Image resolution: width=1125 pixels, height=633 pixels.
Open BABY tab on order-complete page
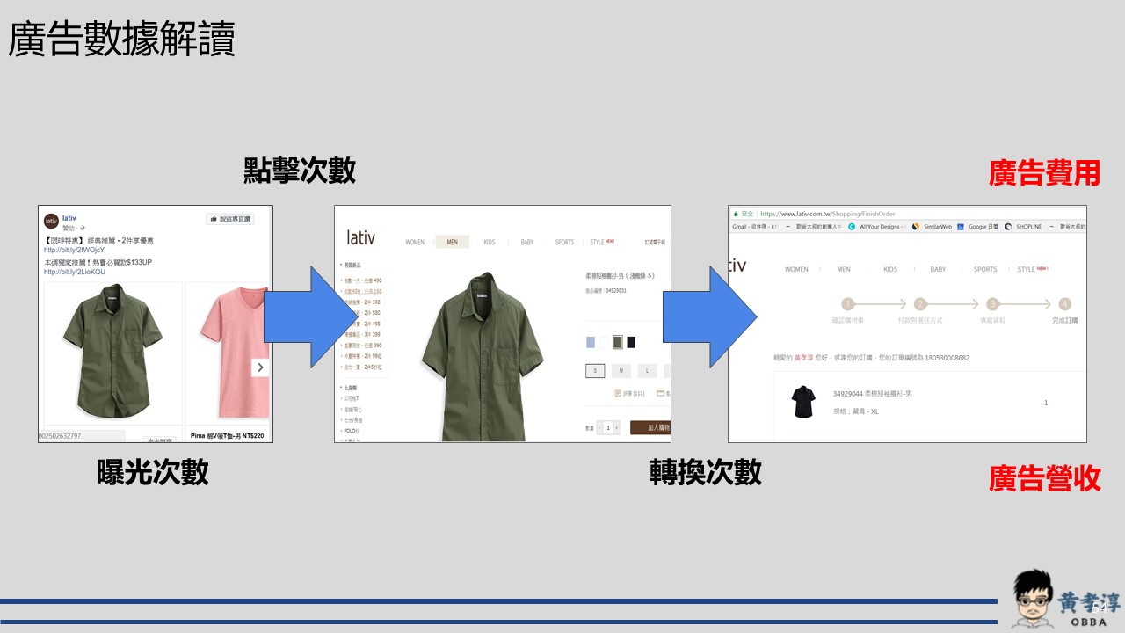[x=938, y=269]
